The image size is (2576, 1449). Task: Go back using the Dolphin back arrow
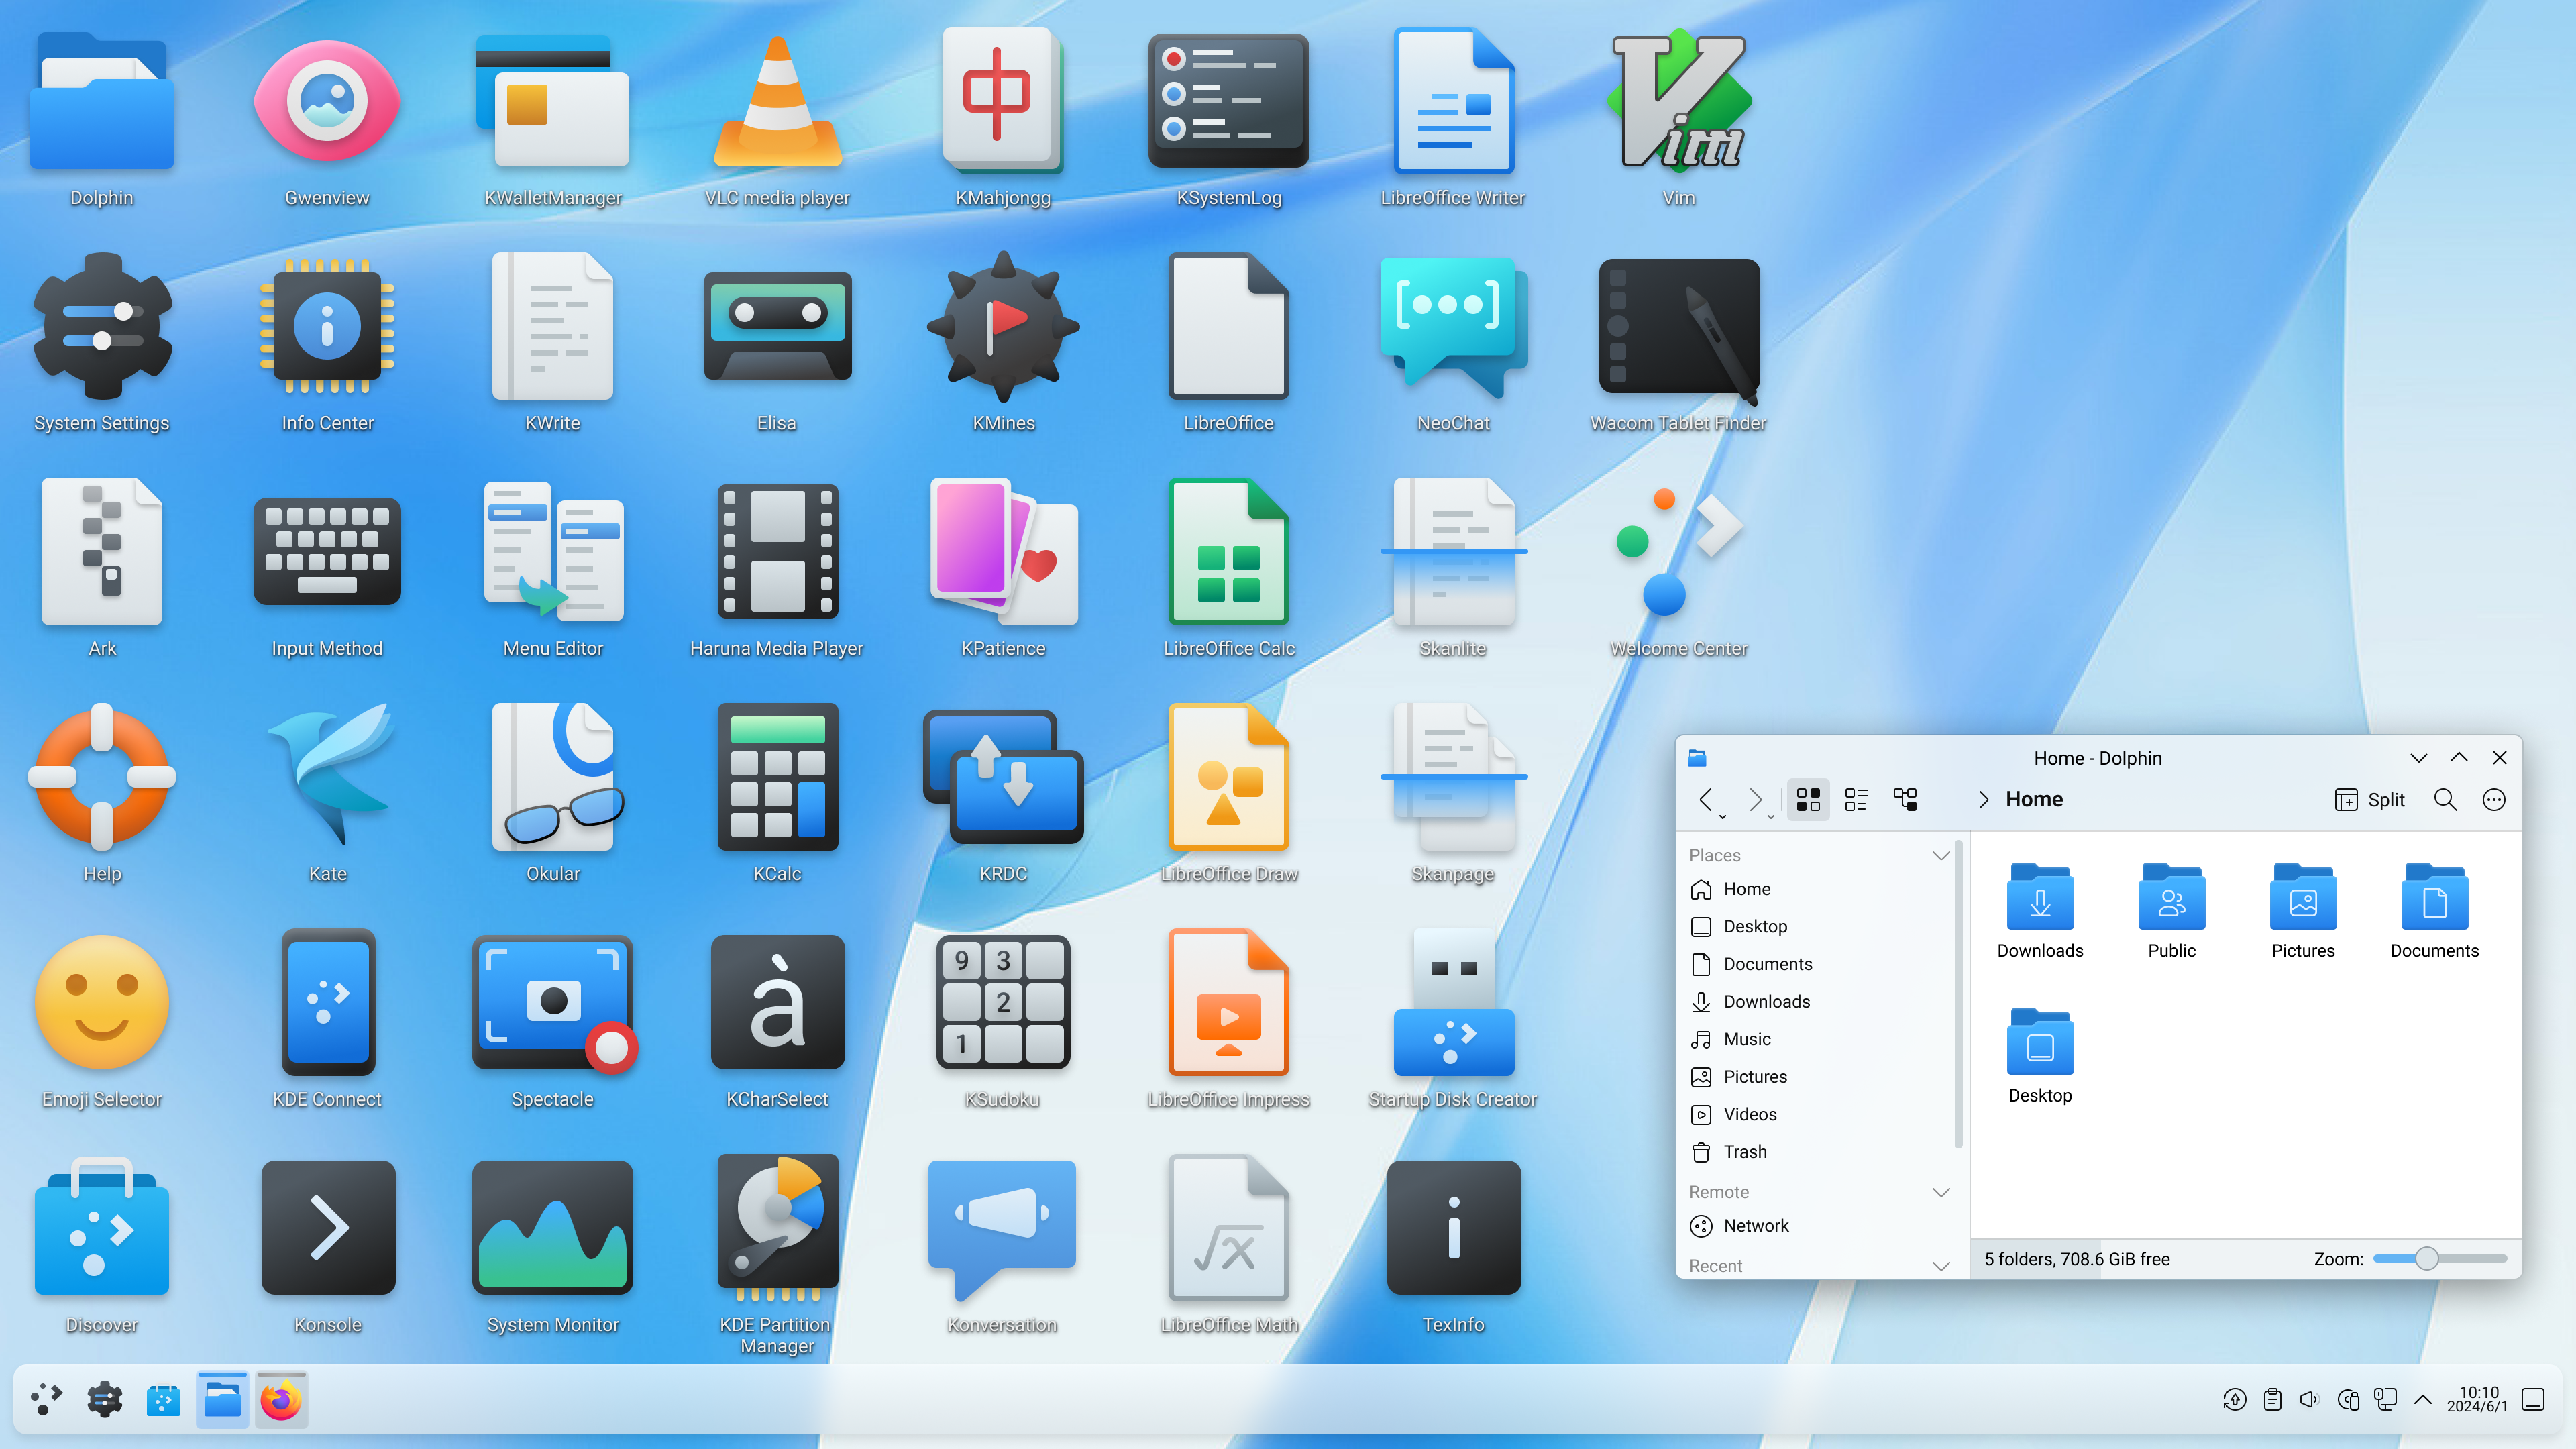pos(1706,799)
